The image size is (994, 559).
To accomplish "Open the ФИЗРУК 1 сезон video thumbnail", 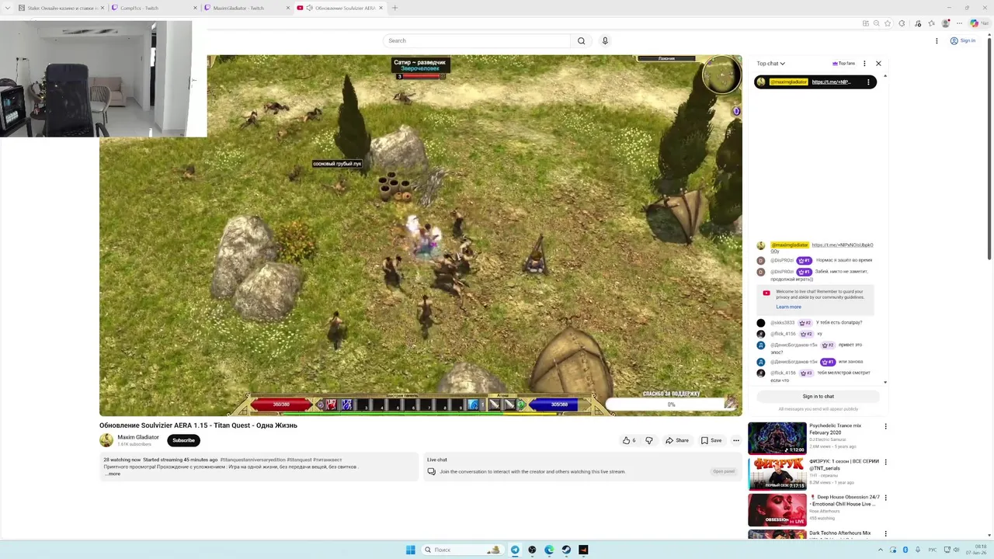I will click(777, 474).
